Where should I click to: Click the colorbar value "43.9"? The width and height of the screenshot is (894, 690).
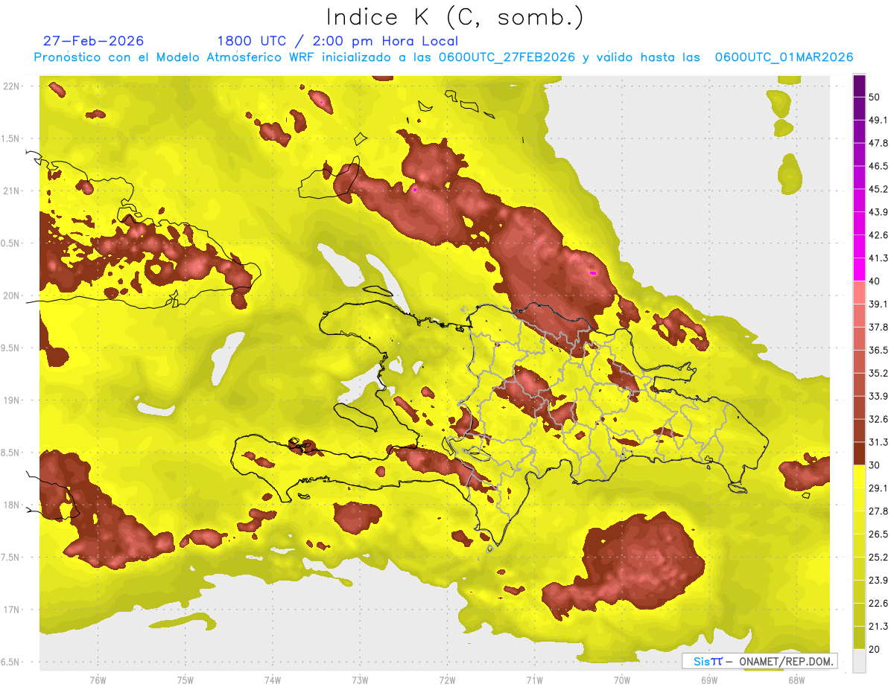878,212
